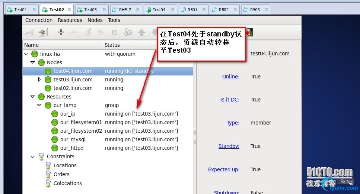
Task: Click the green circle beside Nodes
Action: 41,62
